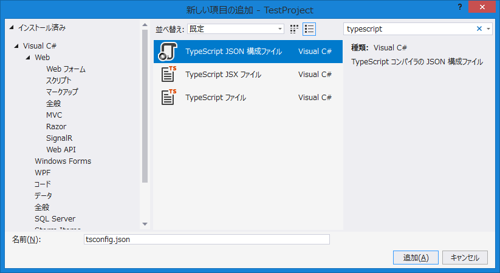The width and height of the screenshot is (500, 273).
Task: Switch to small icons list view
Action: tap(309, 29)
